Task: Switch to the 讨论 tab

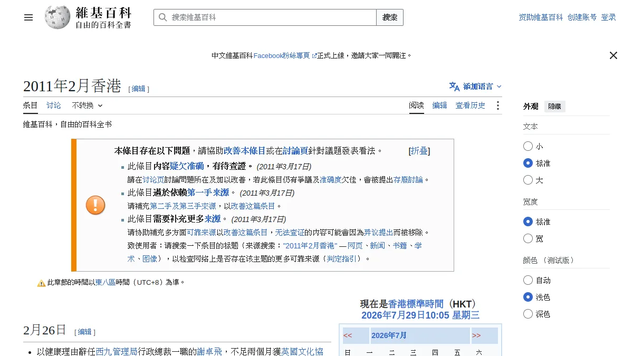Action: (x=54, y=105)
